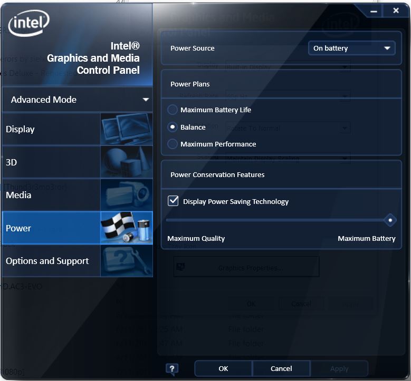Viewport: 411px width, 381px height.
Task: Click the Options and Support wrench icon
Action: (127, 261)
